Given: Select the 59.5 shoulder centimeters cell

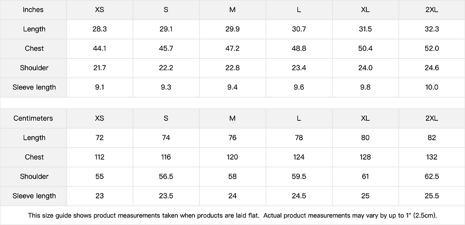Looking at the screenshot, I should [299, 176].
